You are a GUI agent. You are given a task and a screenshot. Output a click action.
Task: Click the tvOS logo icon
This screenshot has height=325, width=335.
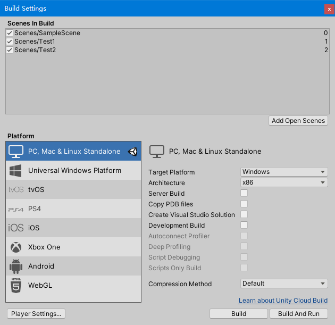pyautogui.click(x=16, y=189)
